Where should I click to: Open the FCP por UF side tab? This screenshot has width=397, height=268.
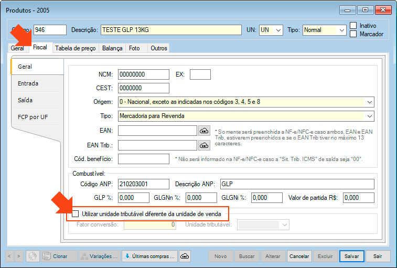pyautogui.click(x=32, y=116)
